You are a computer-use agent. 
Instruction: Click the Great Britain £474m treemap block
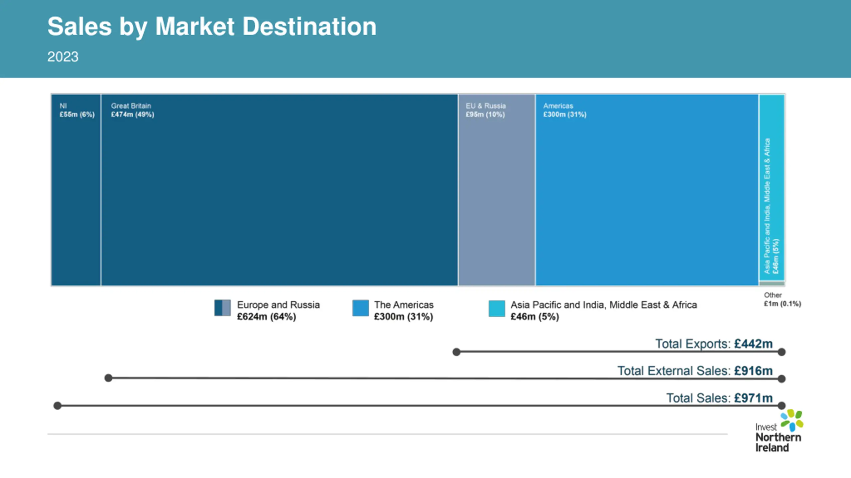coord(280,190)
